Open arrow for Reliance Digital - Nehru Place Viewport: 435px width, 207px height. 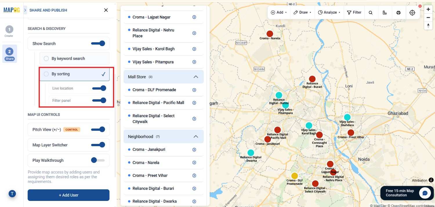(x=194, y=33)
